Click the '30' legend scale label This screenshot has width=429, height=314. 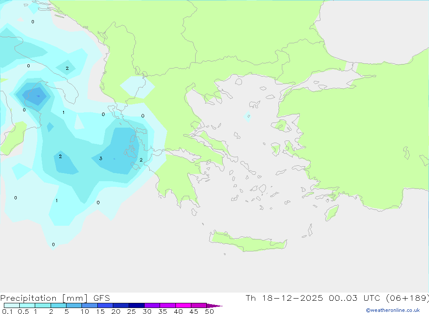(x=147, y=311)
